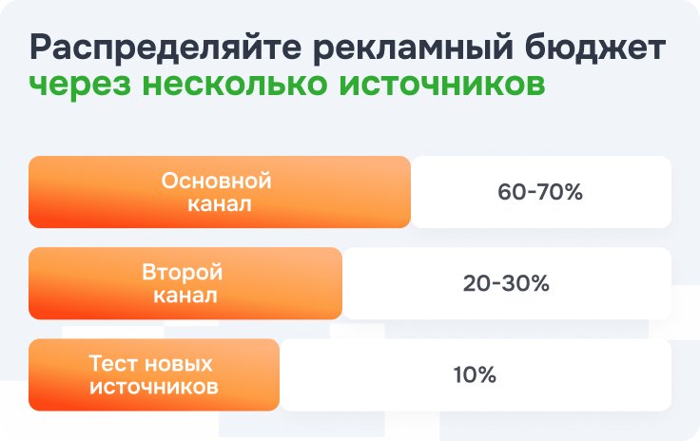Click "канал" beneath the word "Второй"
The image size is (700, 441).
click(185, 295)
